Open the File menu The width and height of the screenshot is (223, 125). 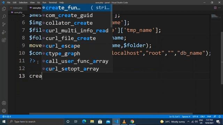point(8,2)
